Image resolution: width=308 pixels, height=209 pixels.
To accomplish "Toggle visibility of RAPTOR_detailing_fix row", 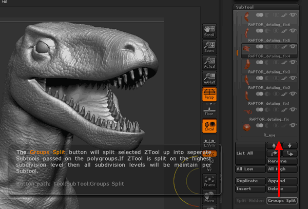I will [x=293, y=109].
